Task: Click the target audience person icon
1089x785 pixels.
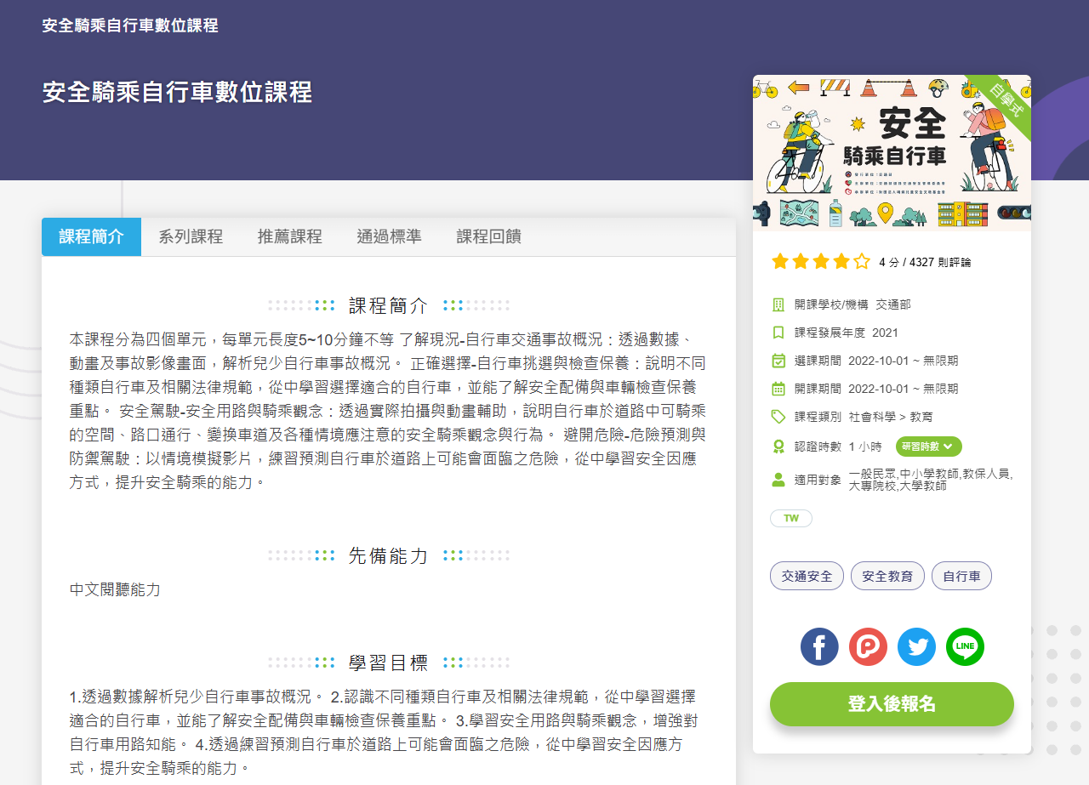Action: 778,480
